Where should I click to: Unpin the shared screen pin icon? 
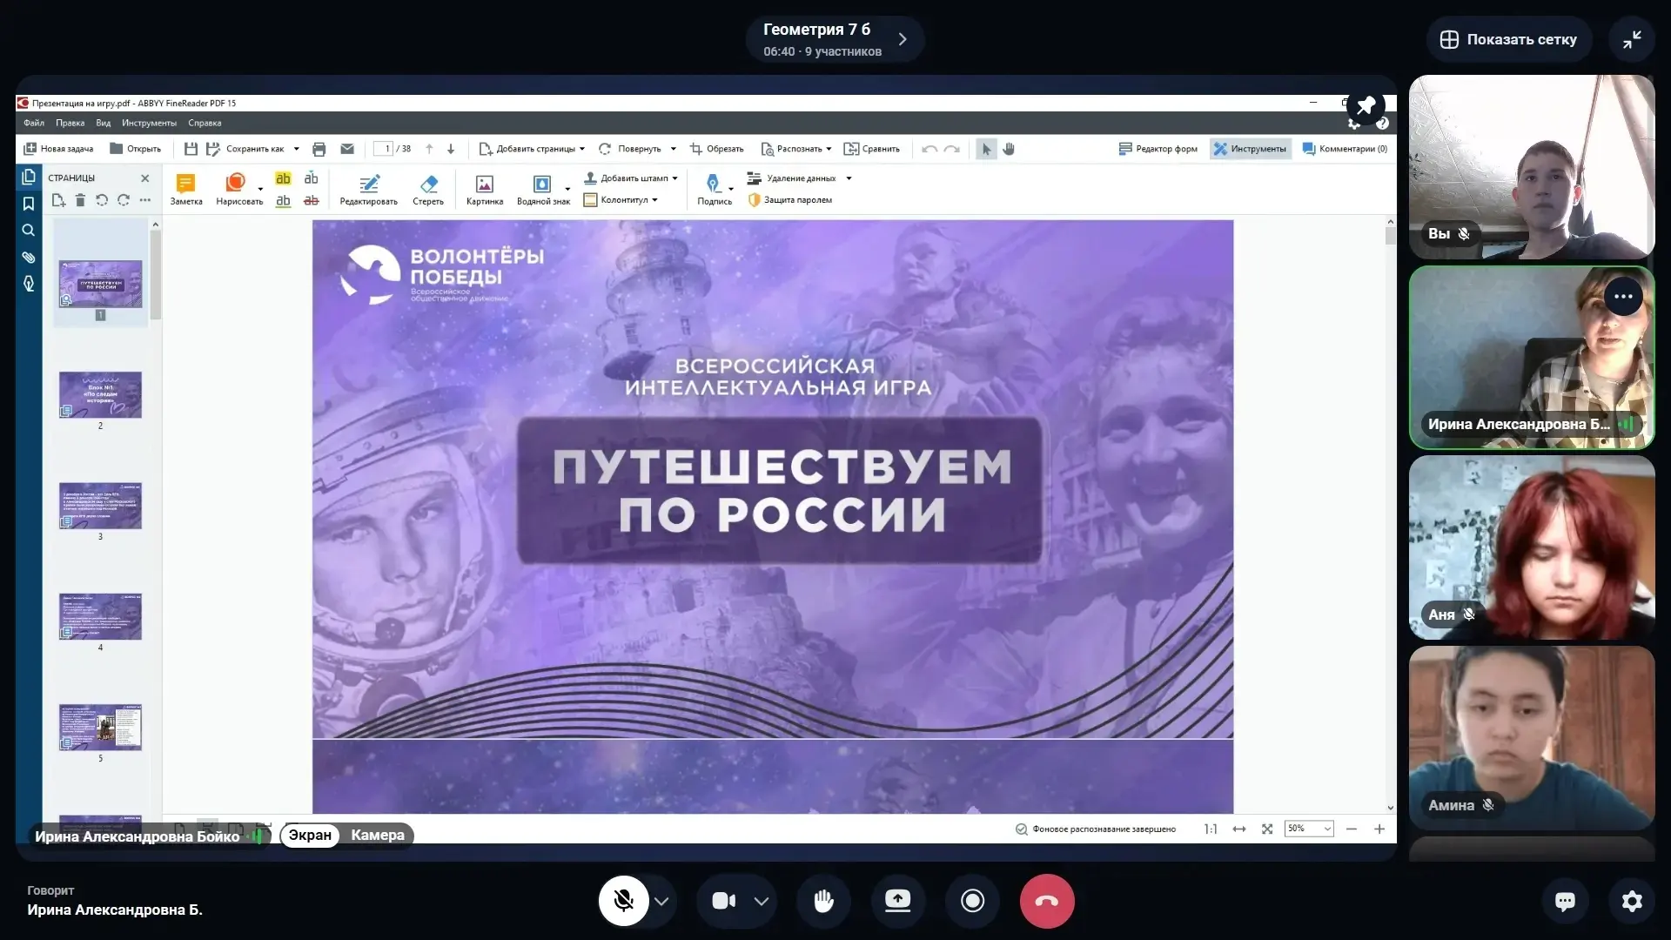pyautogui.click(x=1366, y=106)
